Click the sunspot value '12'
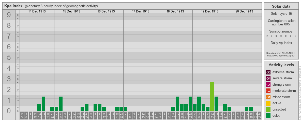This screenshot has height=122, width=301. click(267, 36)
